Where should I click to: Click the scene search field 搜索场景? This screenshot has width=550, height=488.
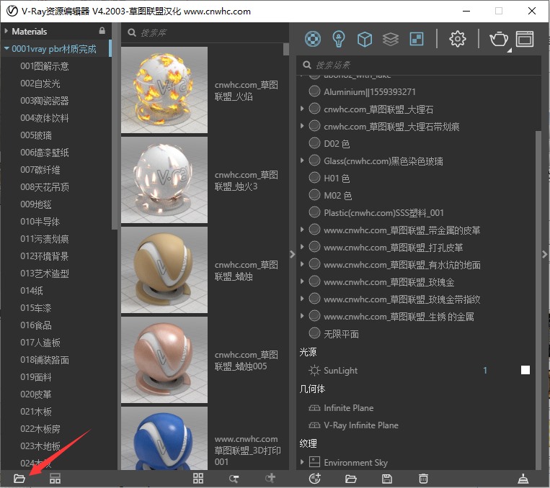(420, 65)
